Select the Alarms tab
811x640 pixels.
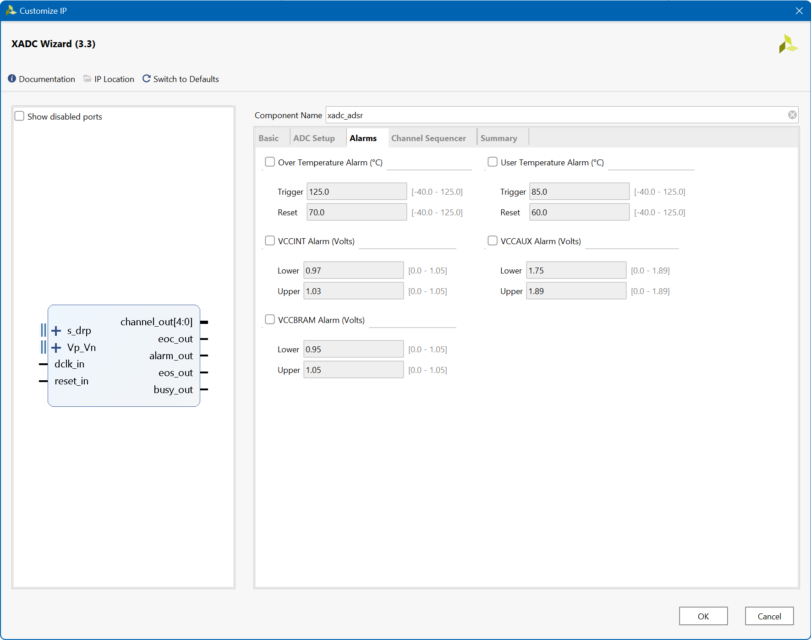click(363, 138)
